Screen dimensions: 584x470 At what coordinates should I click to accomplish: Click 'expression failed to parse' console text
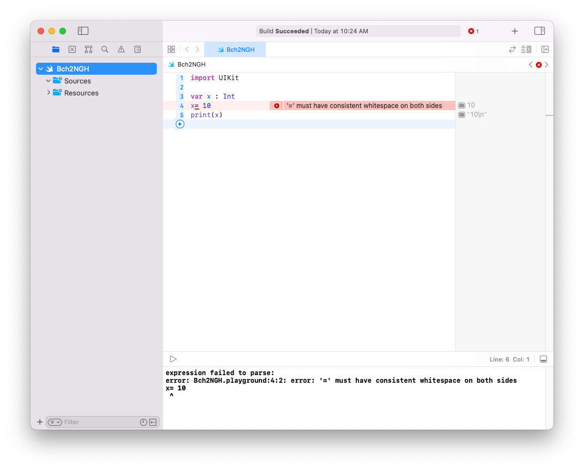(220, 373)
